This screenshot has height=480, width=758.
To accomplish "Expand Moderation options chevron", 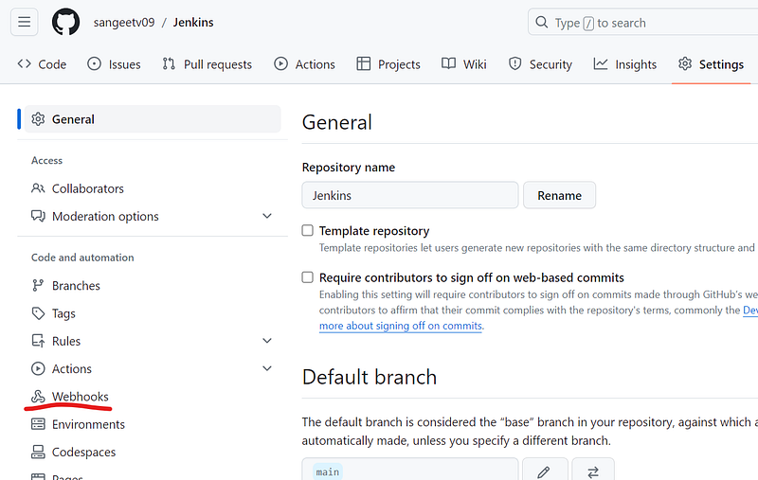I will 267,216.
